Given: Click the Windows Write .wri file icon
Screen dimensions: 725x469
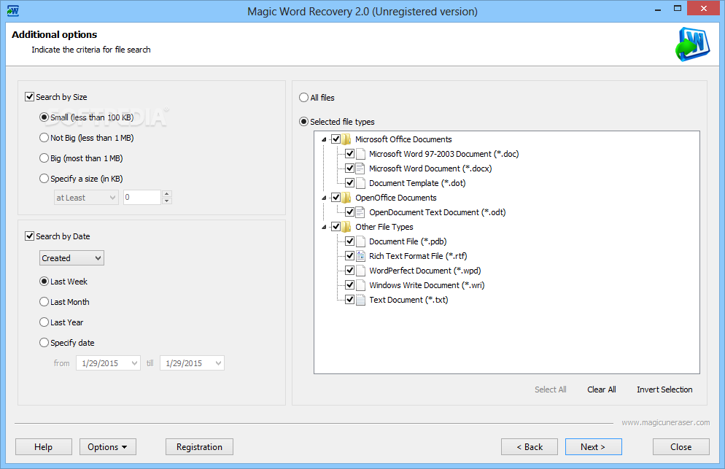Looking at the screenshot, I should [x=360, y=285].
